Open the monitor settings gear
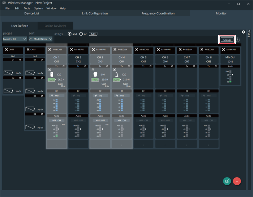This screenshot has height=197, width=253. click(x=243, y=32)
